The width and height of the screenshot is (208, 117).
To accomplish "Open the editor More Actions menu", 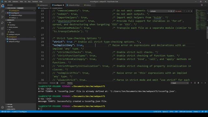I will (205, 5).
